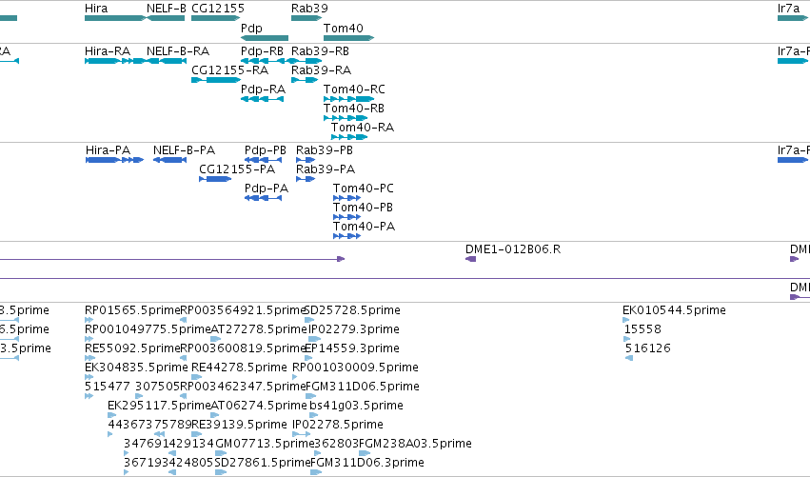Click the Hira-PA protein label

click(108, 150)
